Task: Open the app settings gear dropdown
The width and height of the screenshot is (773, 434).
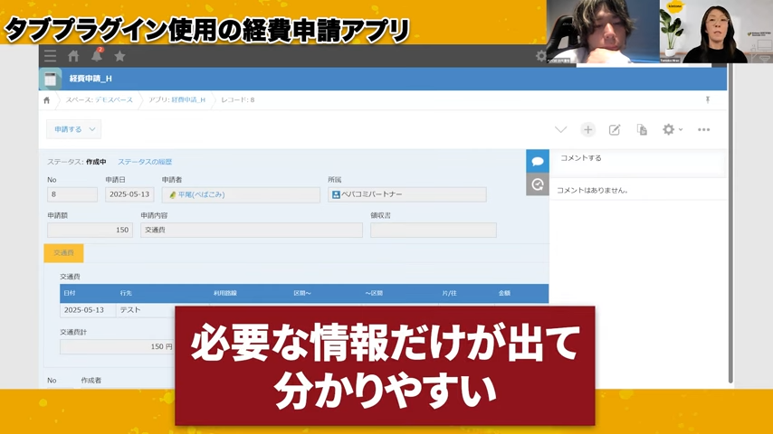Action: click(672, 129)
